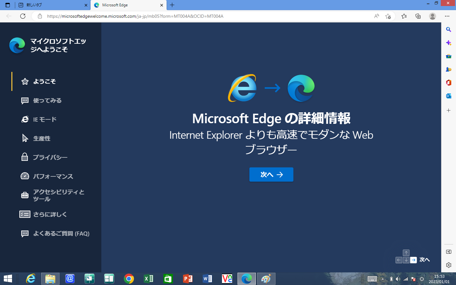456x285 pixels.
Task: Open the Paint app in the taskbar
Action: pyautogui.click(x=266, y=279)
